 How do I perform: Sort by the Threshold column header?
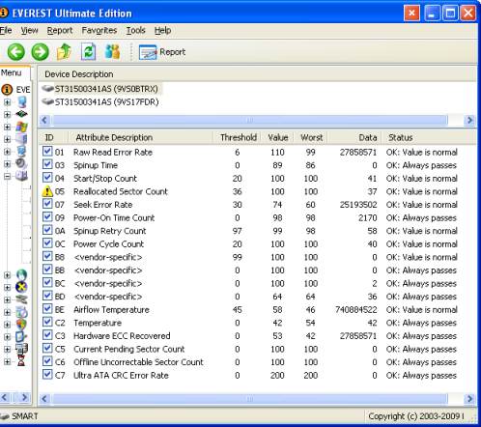pos(239,137)
